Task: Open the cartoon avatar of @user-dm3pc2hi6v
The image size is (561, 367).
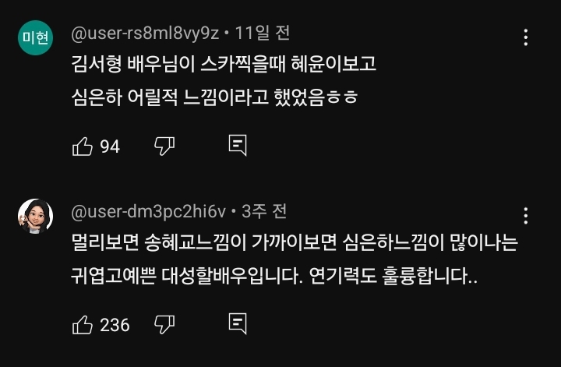Action: (35, 216)
